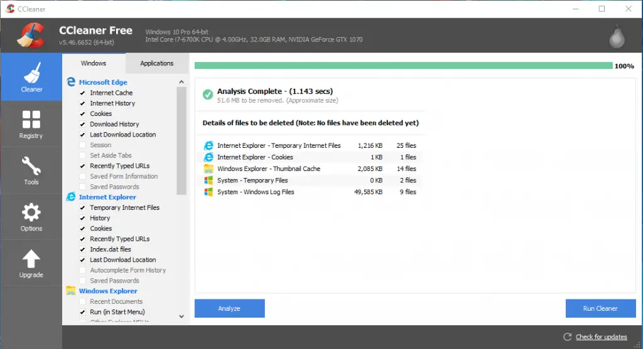Toggle History checkbox under Internet Explorer
The image size is (643, 349).
(82, 218)
